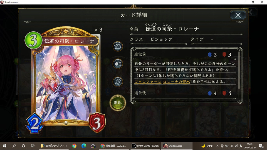The height and width of the screenshot is (150, 267).
Task: Click the card detail text scrollbar
Action: click(x=239, y=70)
